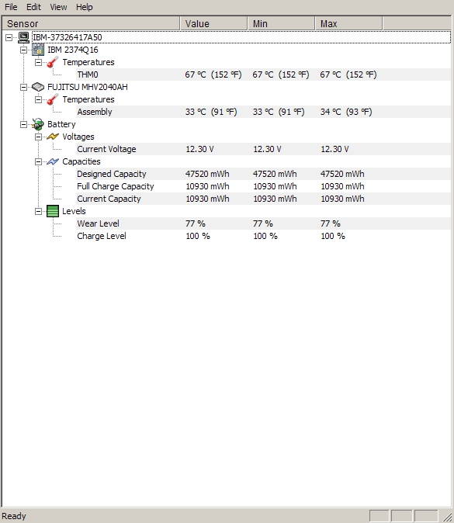Screen dimensions: 454x523
Task: Click the green Levels icon
Action: (53, 211)
